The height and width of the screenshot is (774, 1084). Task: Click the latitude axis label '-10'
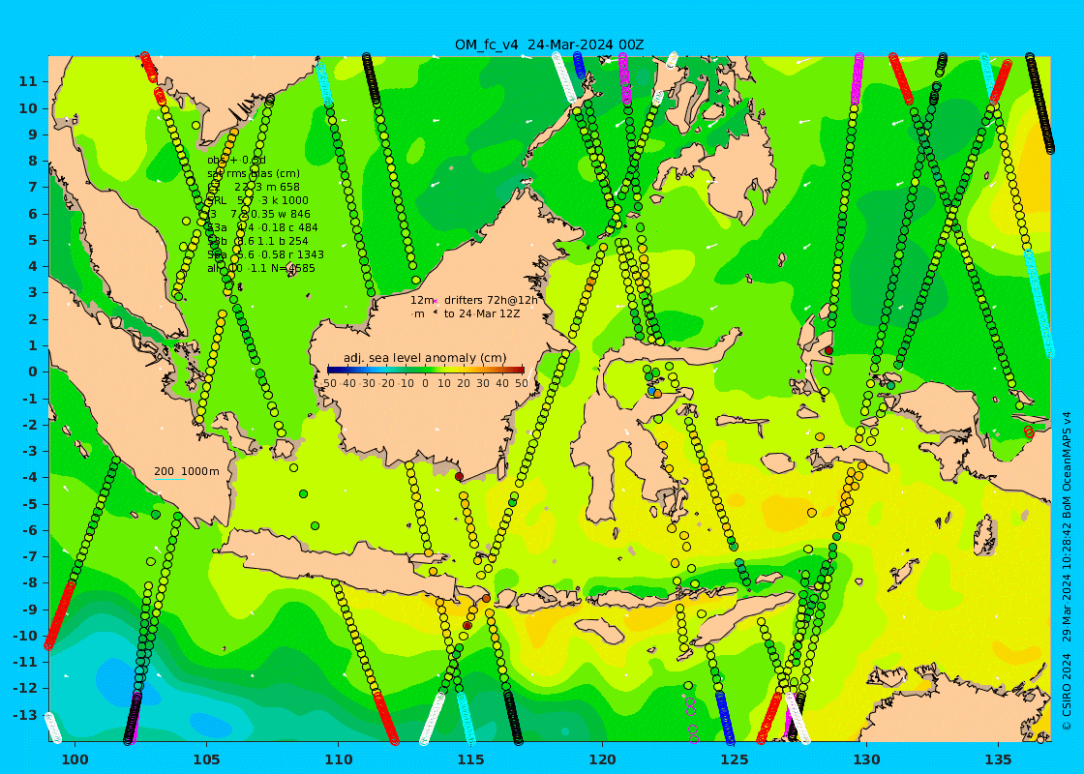(x=25, y=636)
